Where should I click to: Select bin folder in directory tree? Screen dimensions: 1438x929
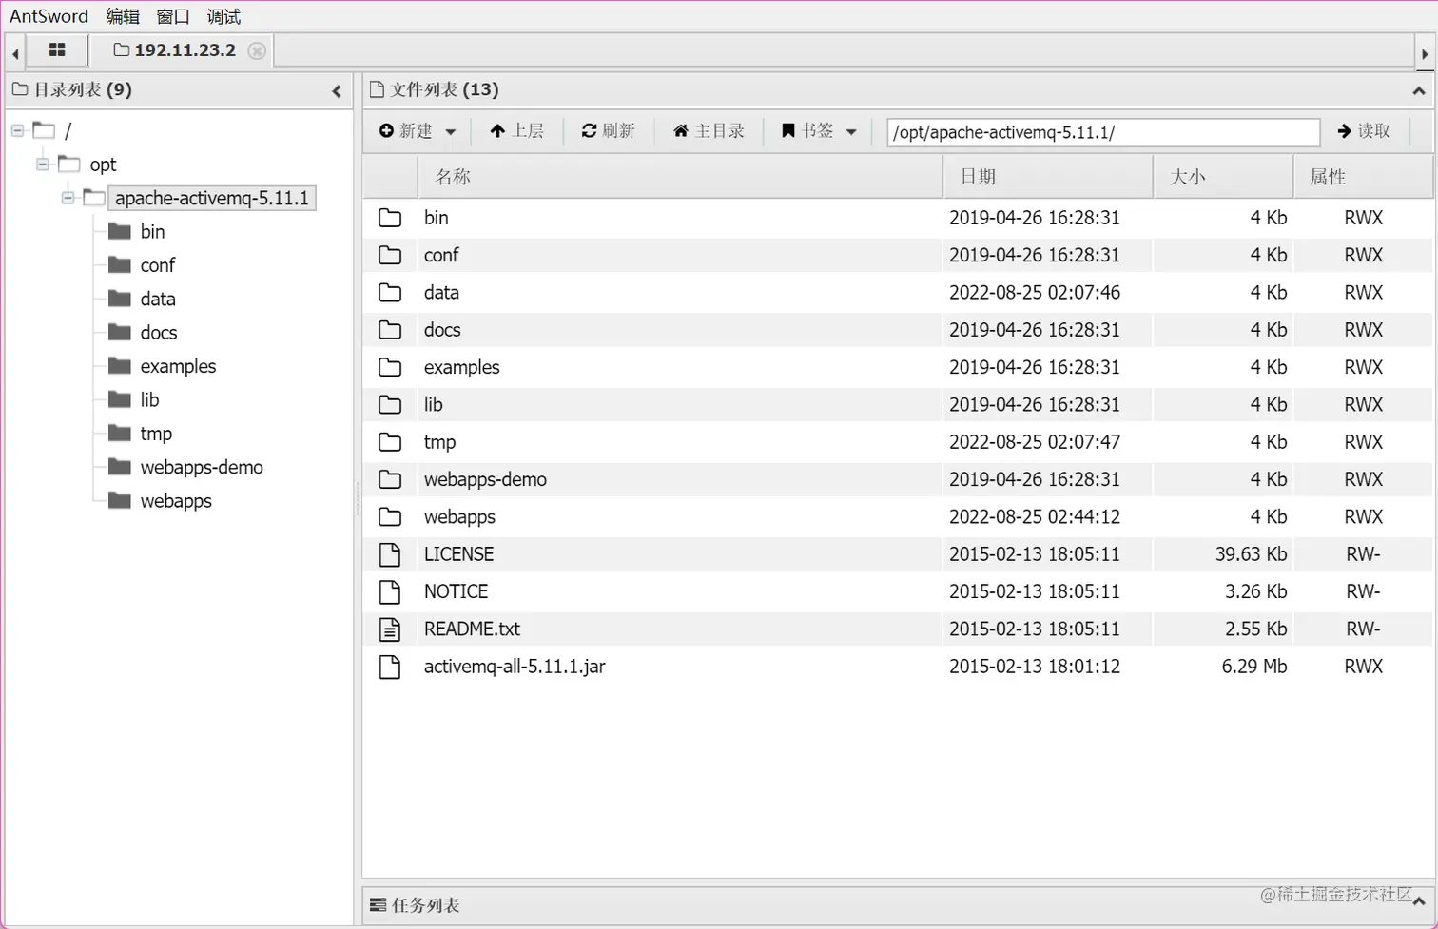coord(152,231)
